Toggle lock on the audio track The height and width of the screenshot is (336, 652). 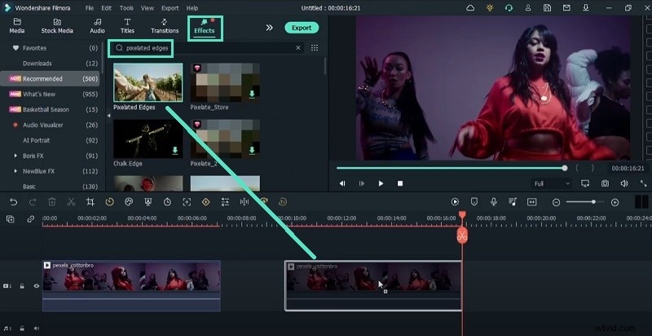click(22, 329)
